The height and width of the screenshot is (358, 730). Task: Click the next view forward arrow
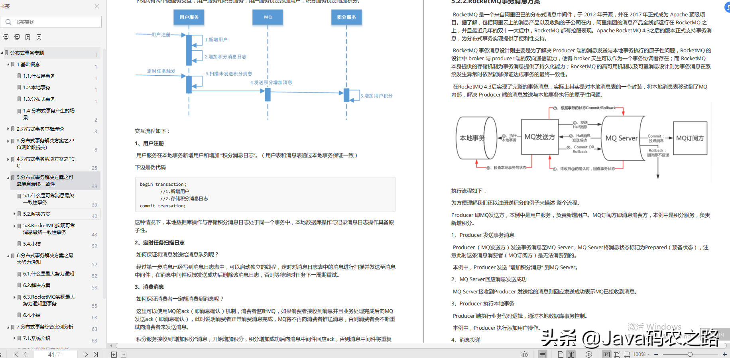(124, 354)
